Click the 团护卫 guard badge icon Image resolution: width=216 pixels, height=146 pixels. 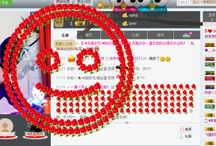point(106,5)
